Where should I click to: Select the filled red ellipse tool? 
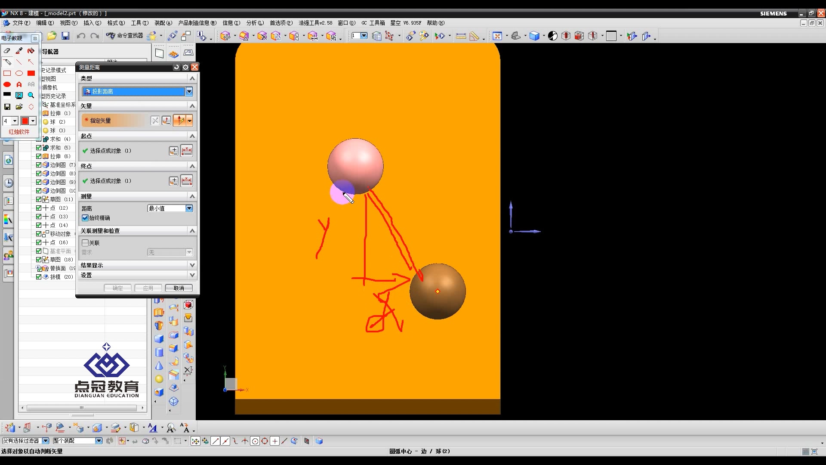[x=7, y=84]
